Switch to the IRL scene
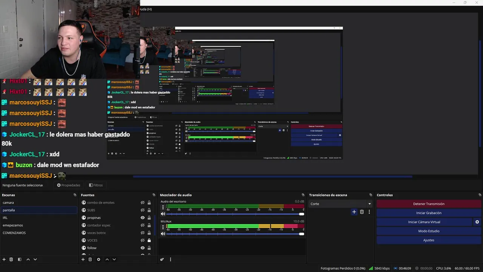The height and width of the screenshot is (272, 483). 38,218
